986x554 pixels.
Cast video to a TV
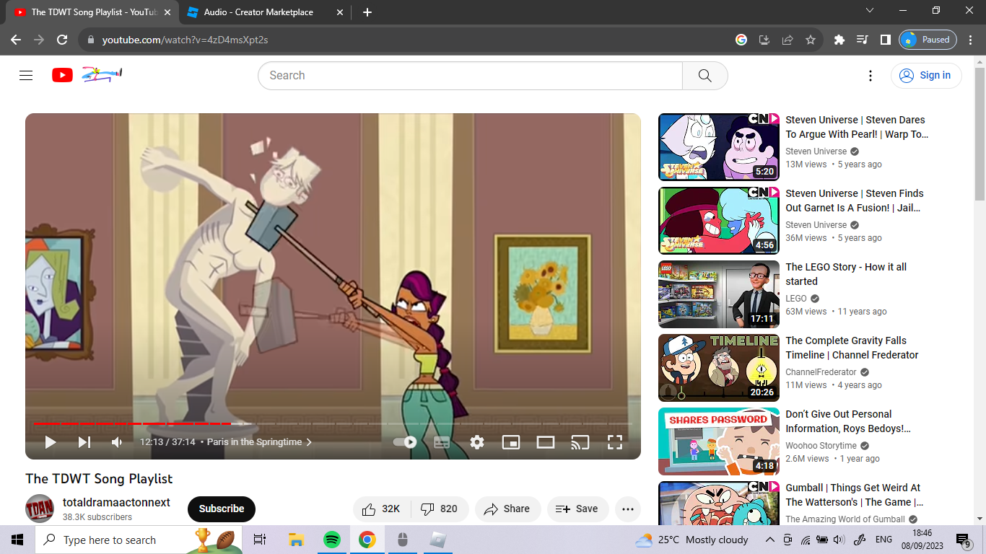(580, 442)
